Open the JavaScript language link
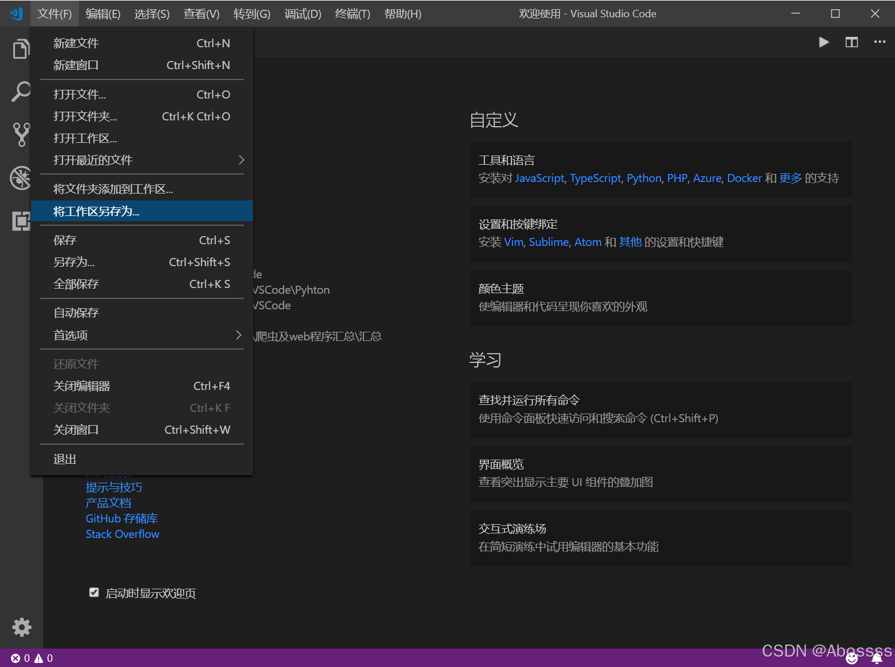 540,178
